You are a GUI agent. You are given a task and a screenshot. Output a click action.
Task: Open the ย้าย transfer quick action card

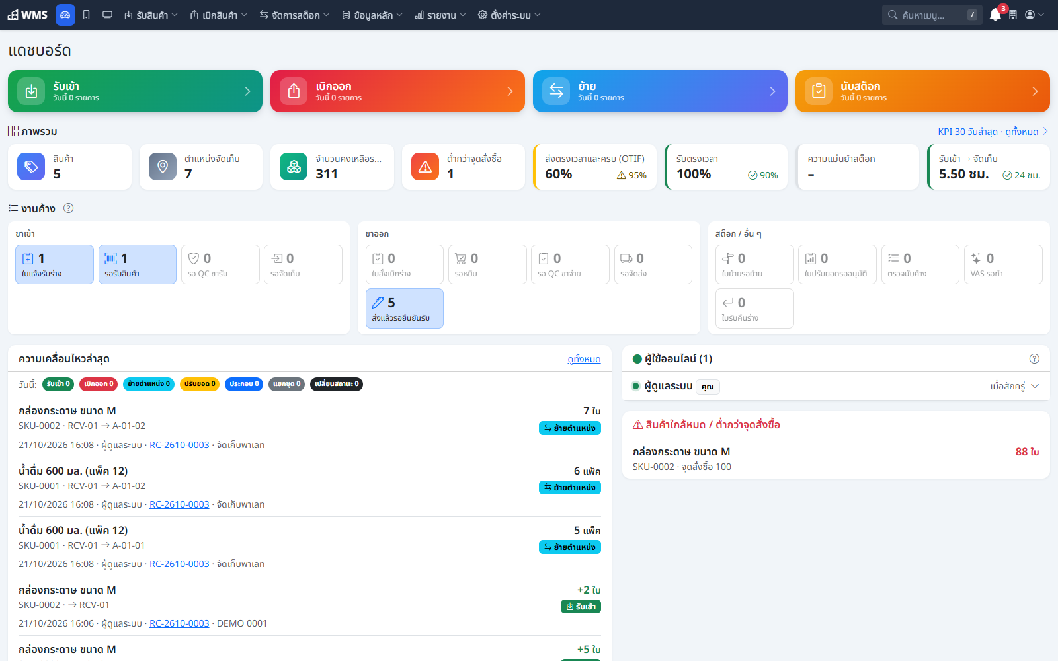pyautogui.click(x=660, y=91)
